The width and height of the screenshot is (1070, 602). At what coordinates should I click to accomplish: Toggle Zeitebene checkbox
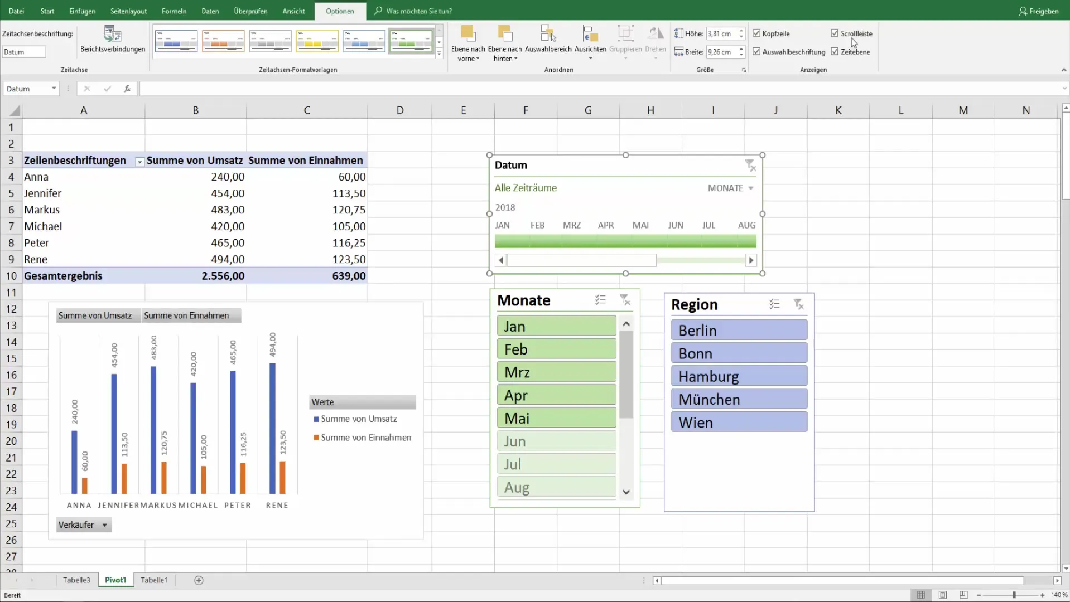[x=835, y=51]
